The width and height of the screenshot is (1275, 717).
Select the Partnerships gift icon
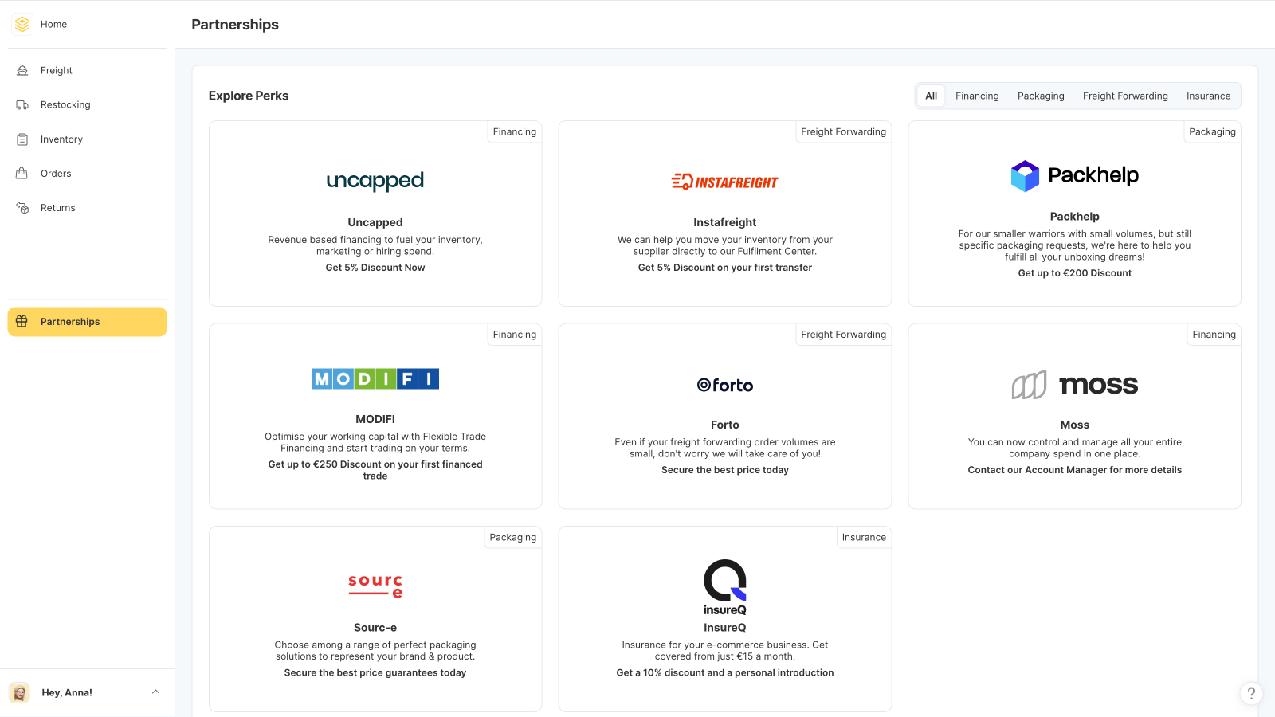[x=22, y=322]
